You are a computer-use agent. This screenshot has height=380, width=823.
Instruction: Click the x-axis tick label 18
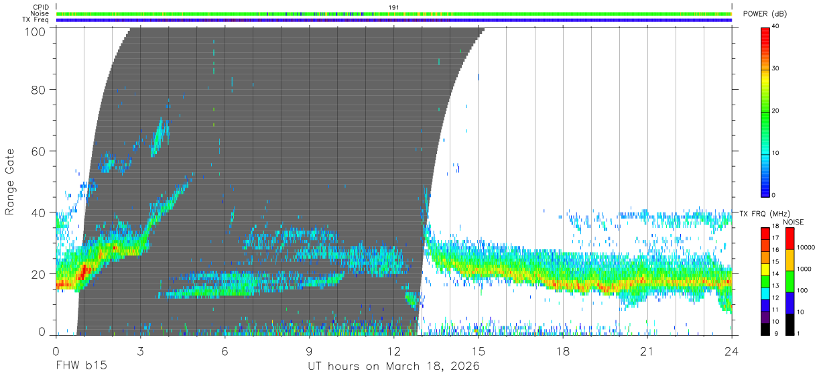[563, 351]
